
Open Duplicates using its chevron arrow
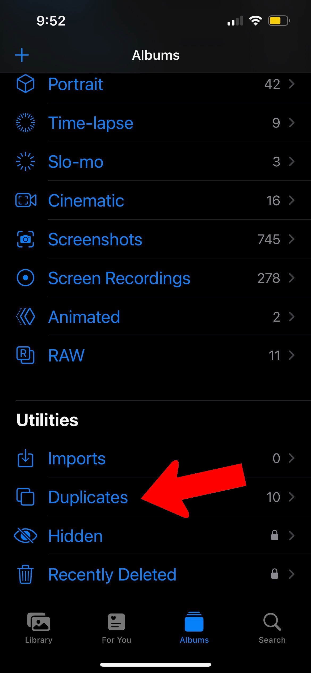point(292,497)
